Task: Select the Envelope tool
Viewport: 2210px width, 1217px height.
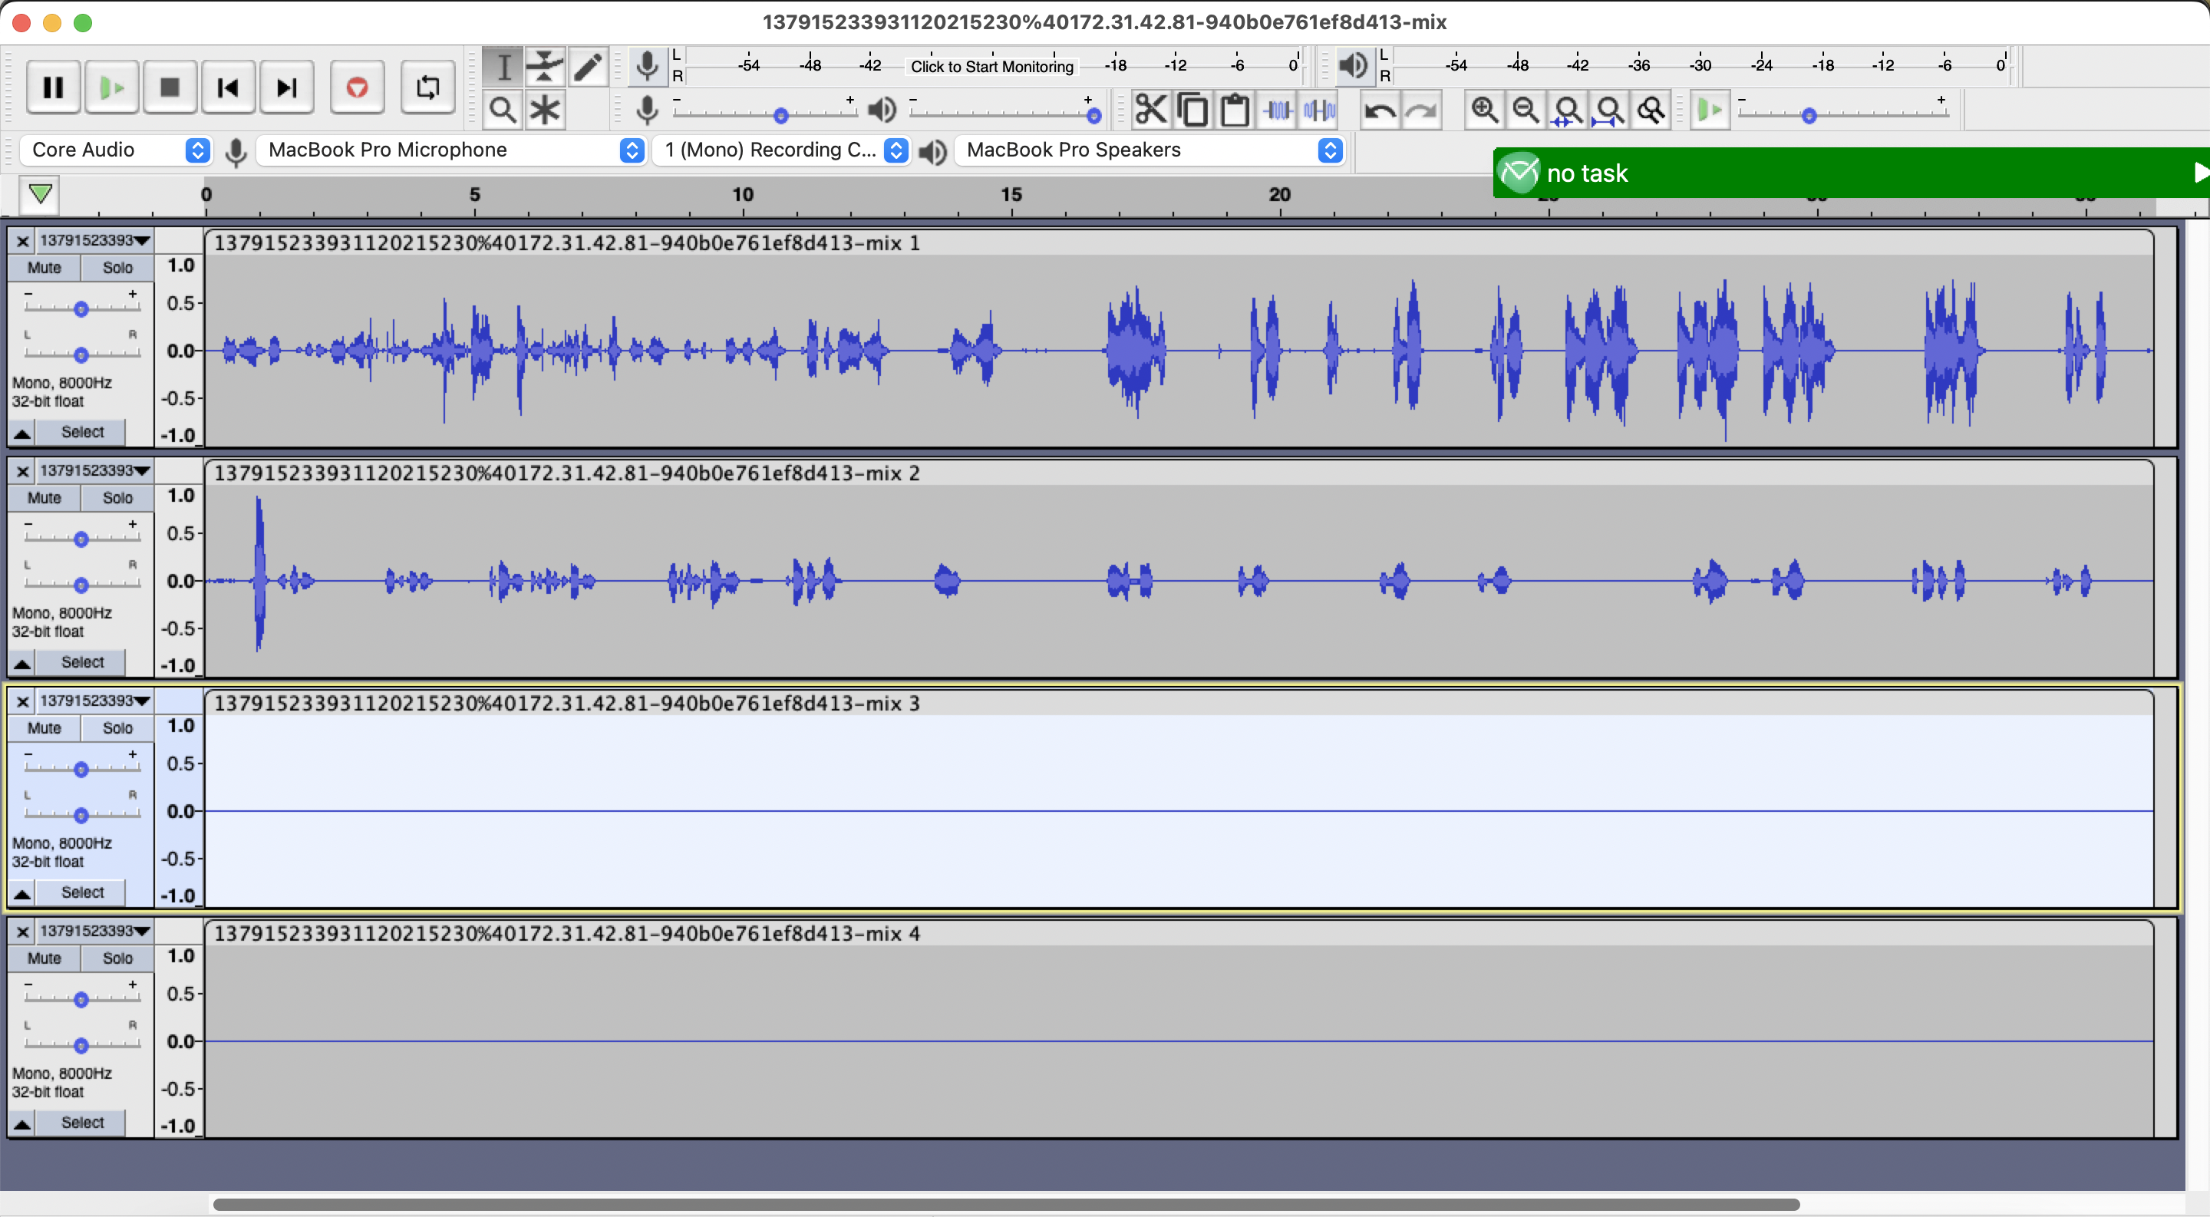Action: tap(545, 66)
